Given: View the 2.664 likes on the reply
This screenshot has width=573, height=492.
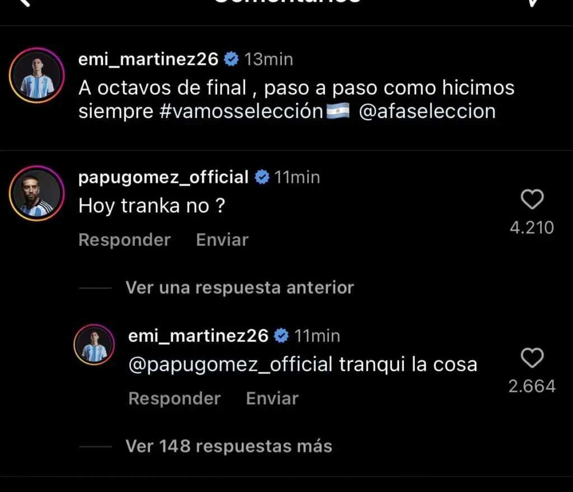Looking at the screenshot, I should (x=532, y=386).
